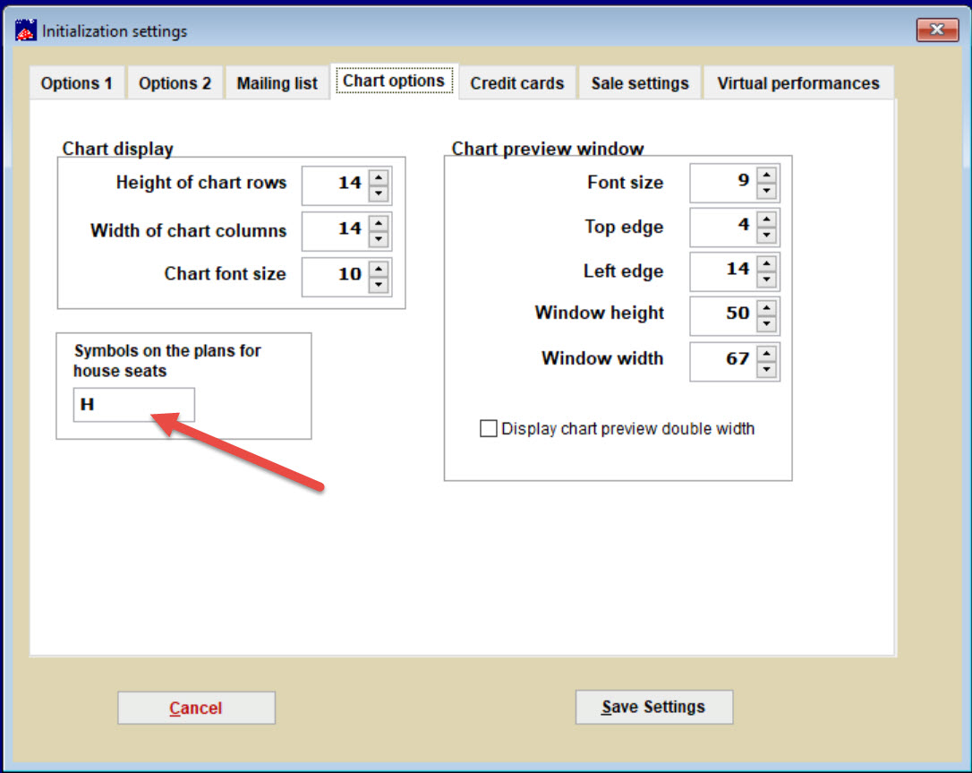Decrease Left edge value

766,280
